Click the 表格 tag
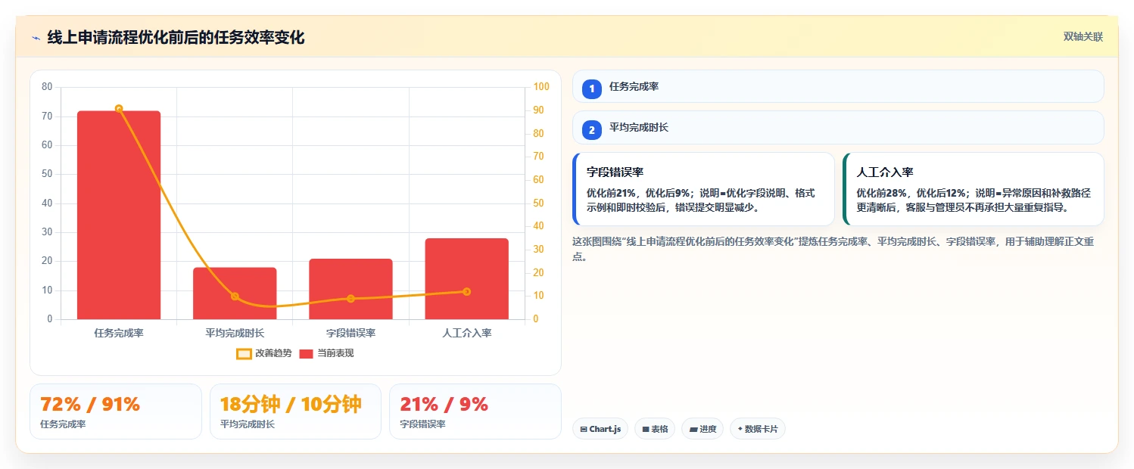 tap(655, 429)
